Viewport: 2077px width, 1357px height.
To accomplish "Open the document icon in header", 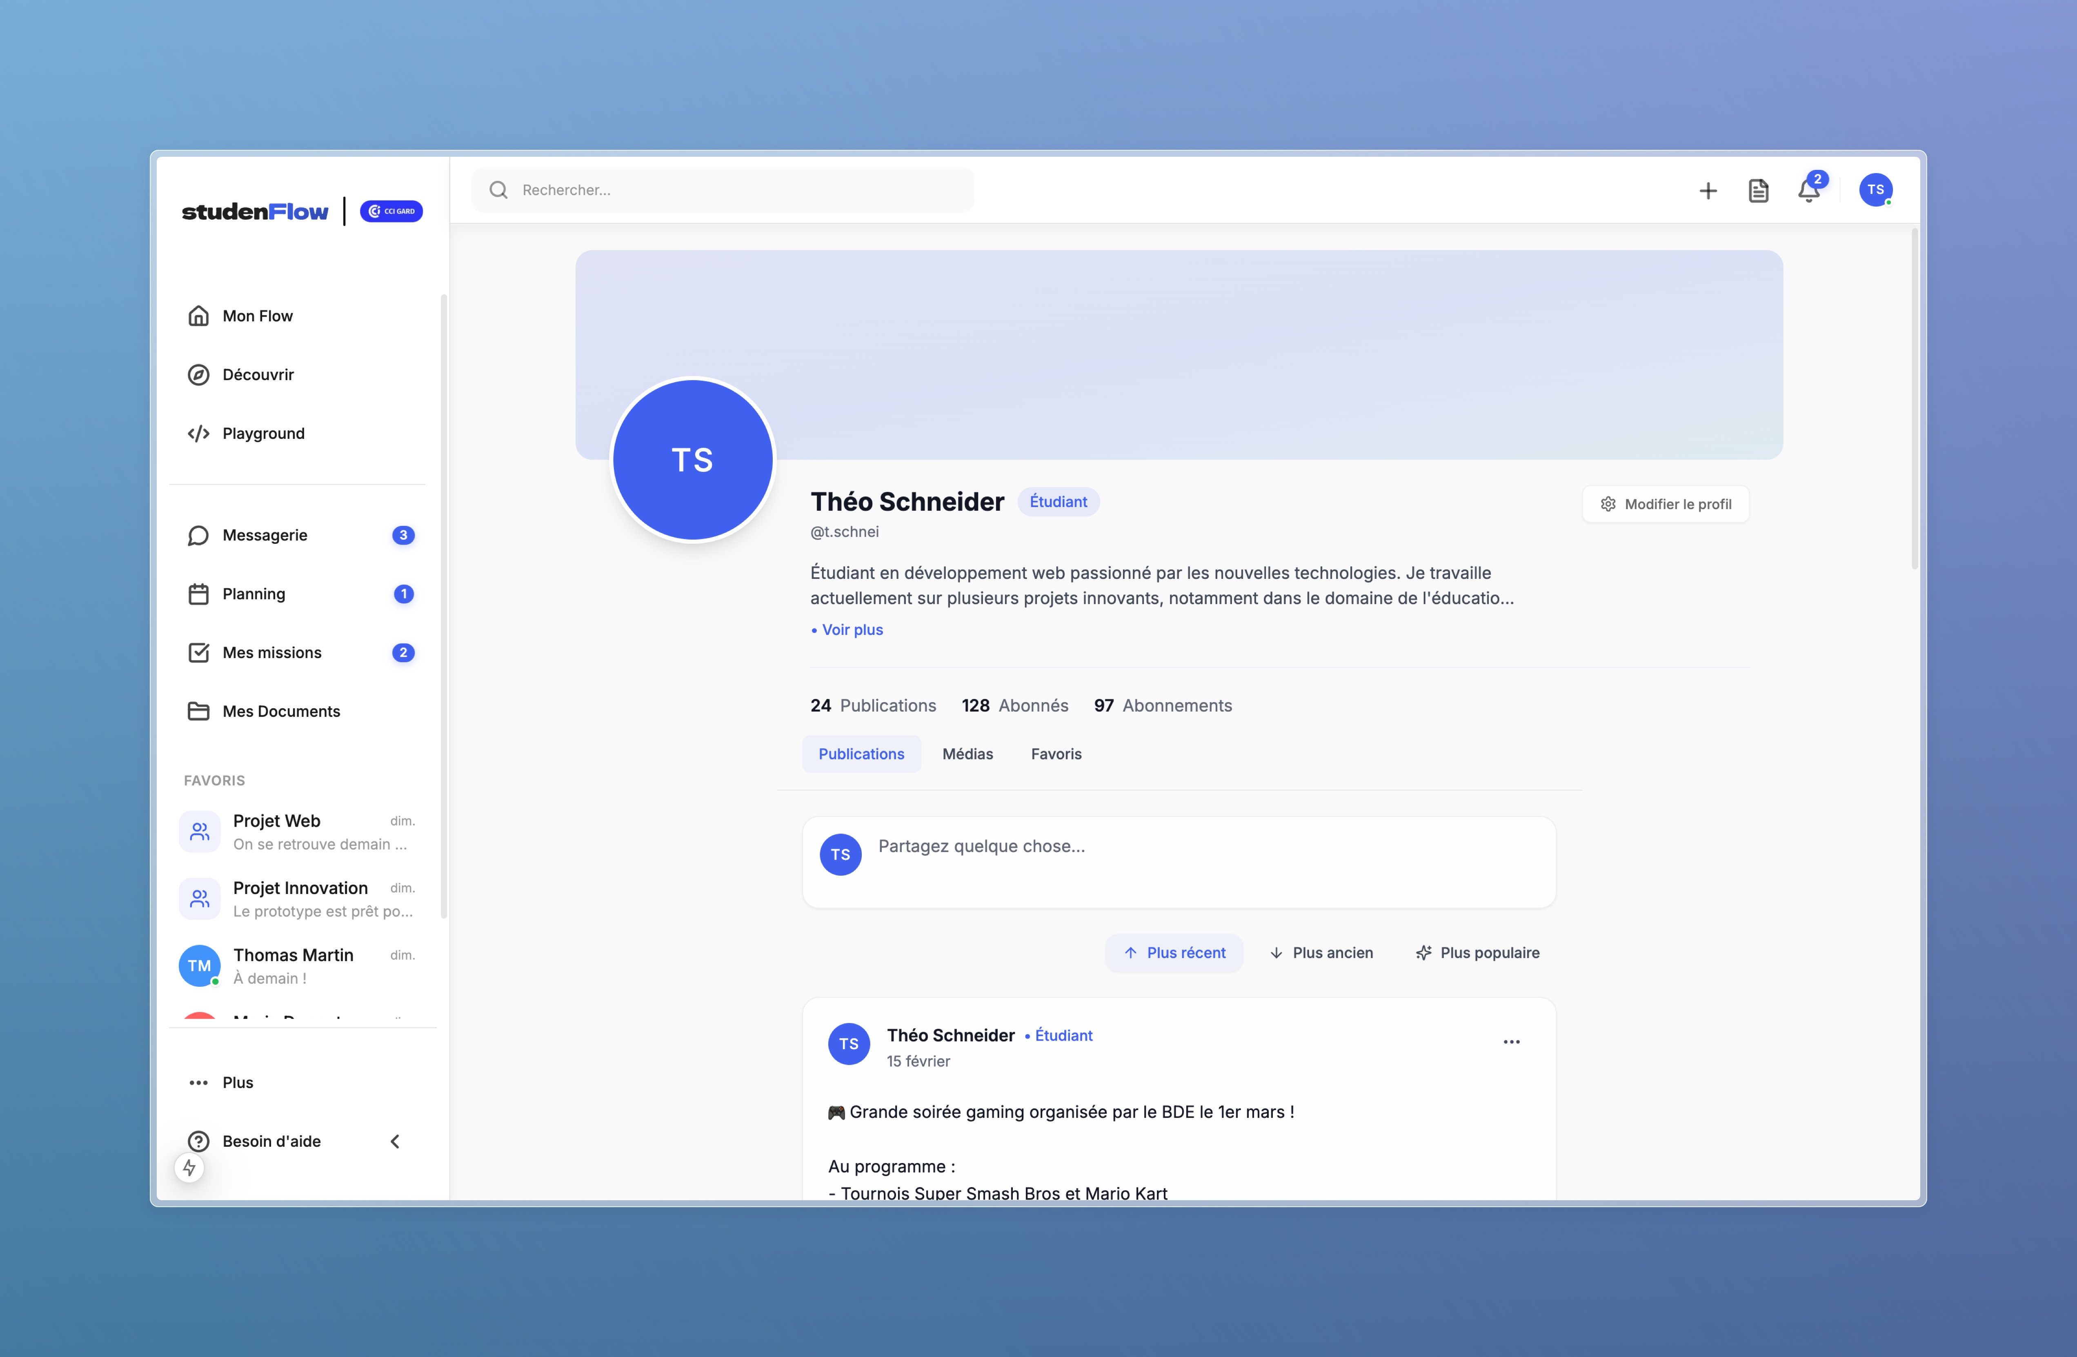I will (1758, 190).
